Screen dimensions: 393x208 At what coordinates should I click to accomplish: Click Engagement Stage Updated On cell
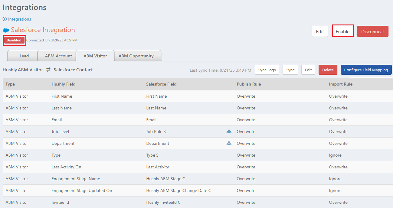pyautogui.click(x=82, y=190)
